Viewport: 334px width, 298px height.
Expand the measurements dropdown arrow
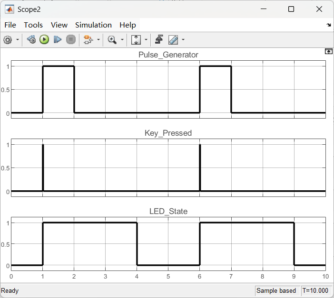pos(183,40)
